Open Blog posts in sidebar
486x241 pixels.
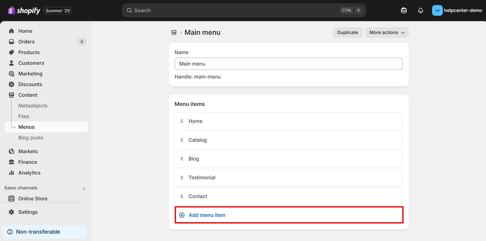tap(31, 138)
